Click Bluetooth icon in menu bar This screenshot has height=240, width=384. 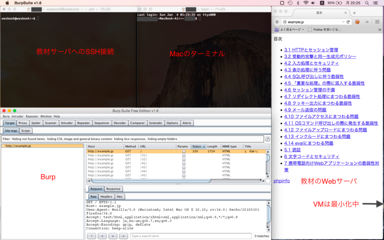point(298,3)
